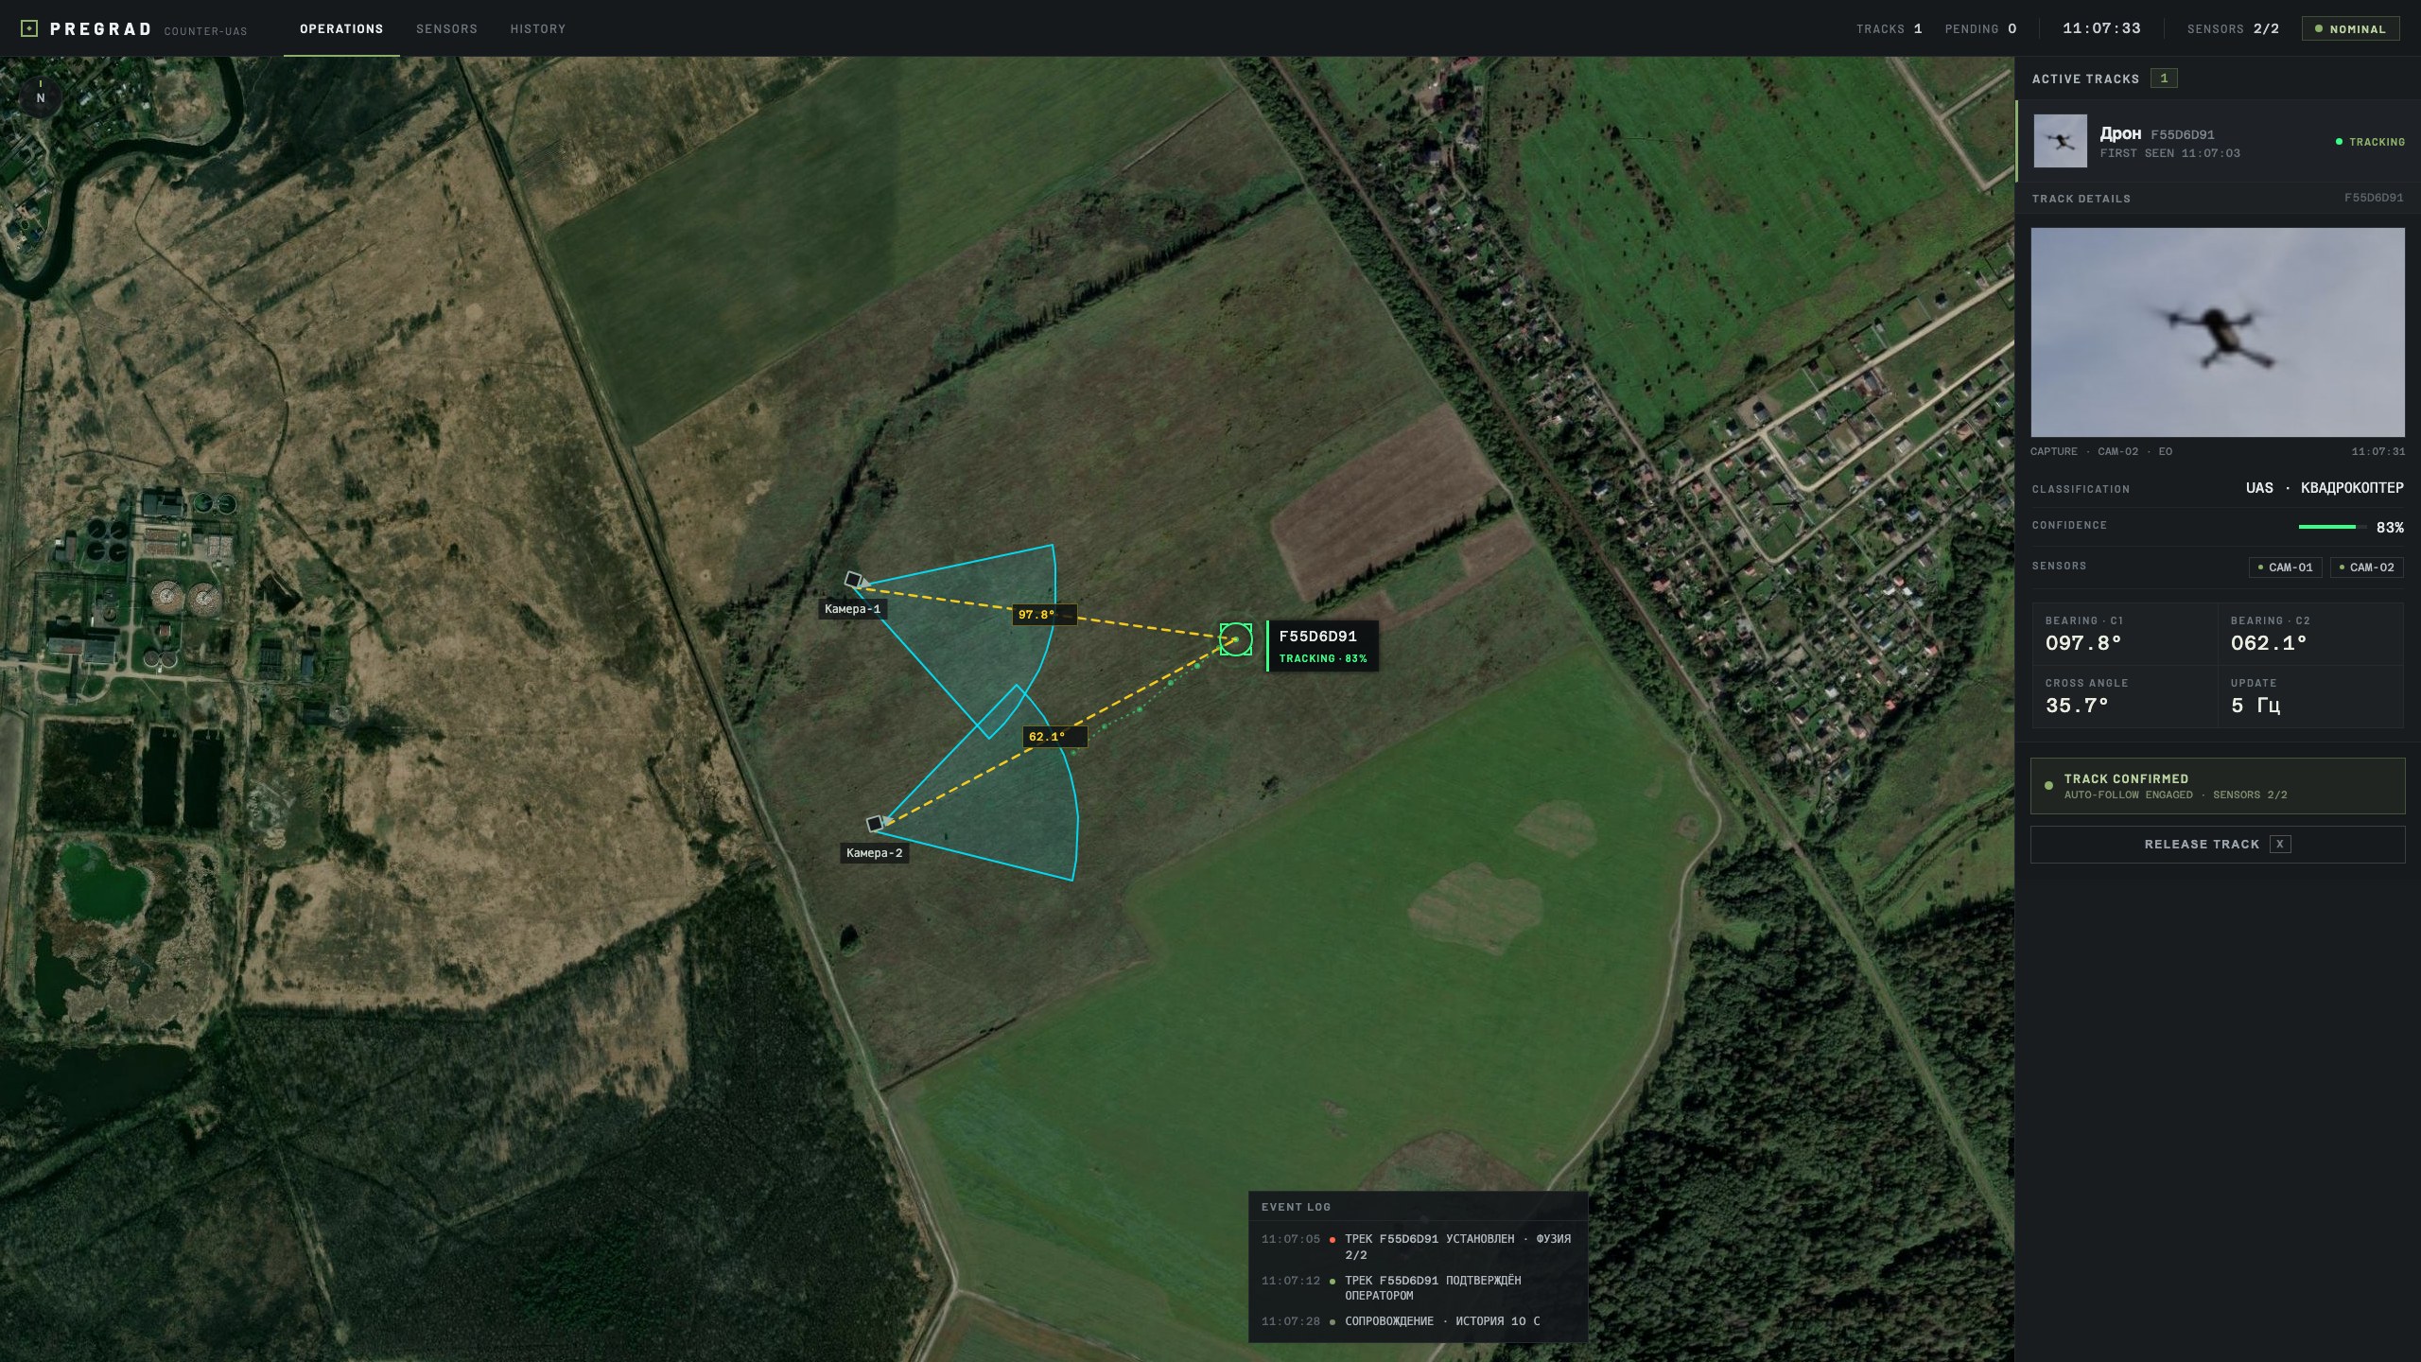Click the green target reticle on map
The image size is (2421, 1362).
pos(1235,640)
